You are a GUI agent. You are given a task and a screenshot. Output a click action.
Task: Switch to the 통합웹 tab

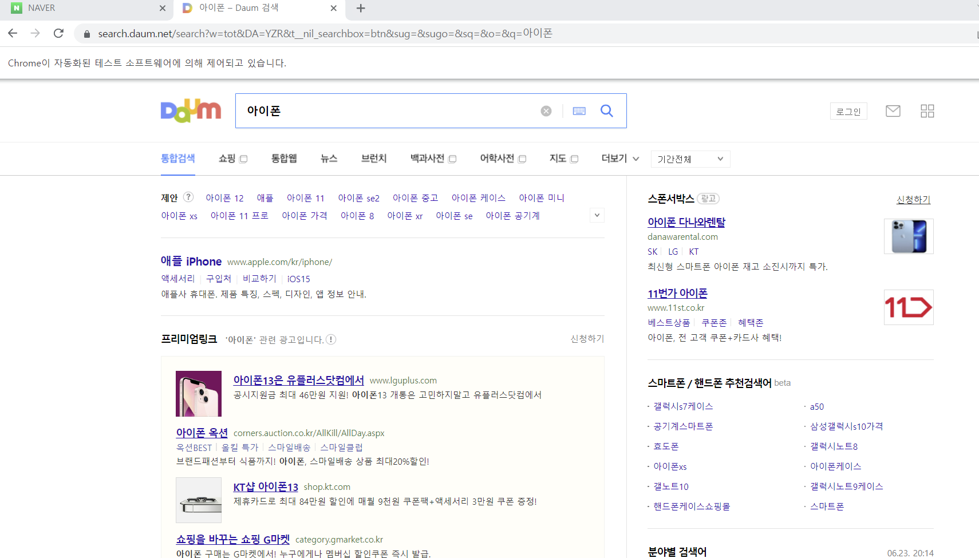click(284, 159)
